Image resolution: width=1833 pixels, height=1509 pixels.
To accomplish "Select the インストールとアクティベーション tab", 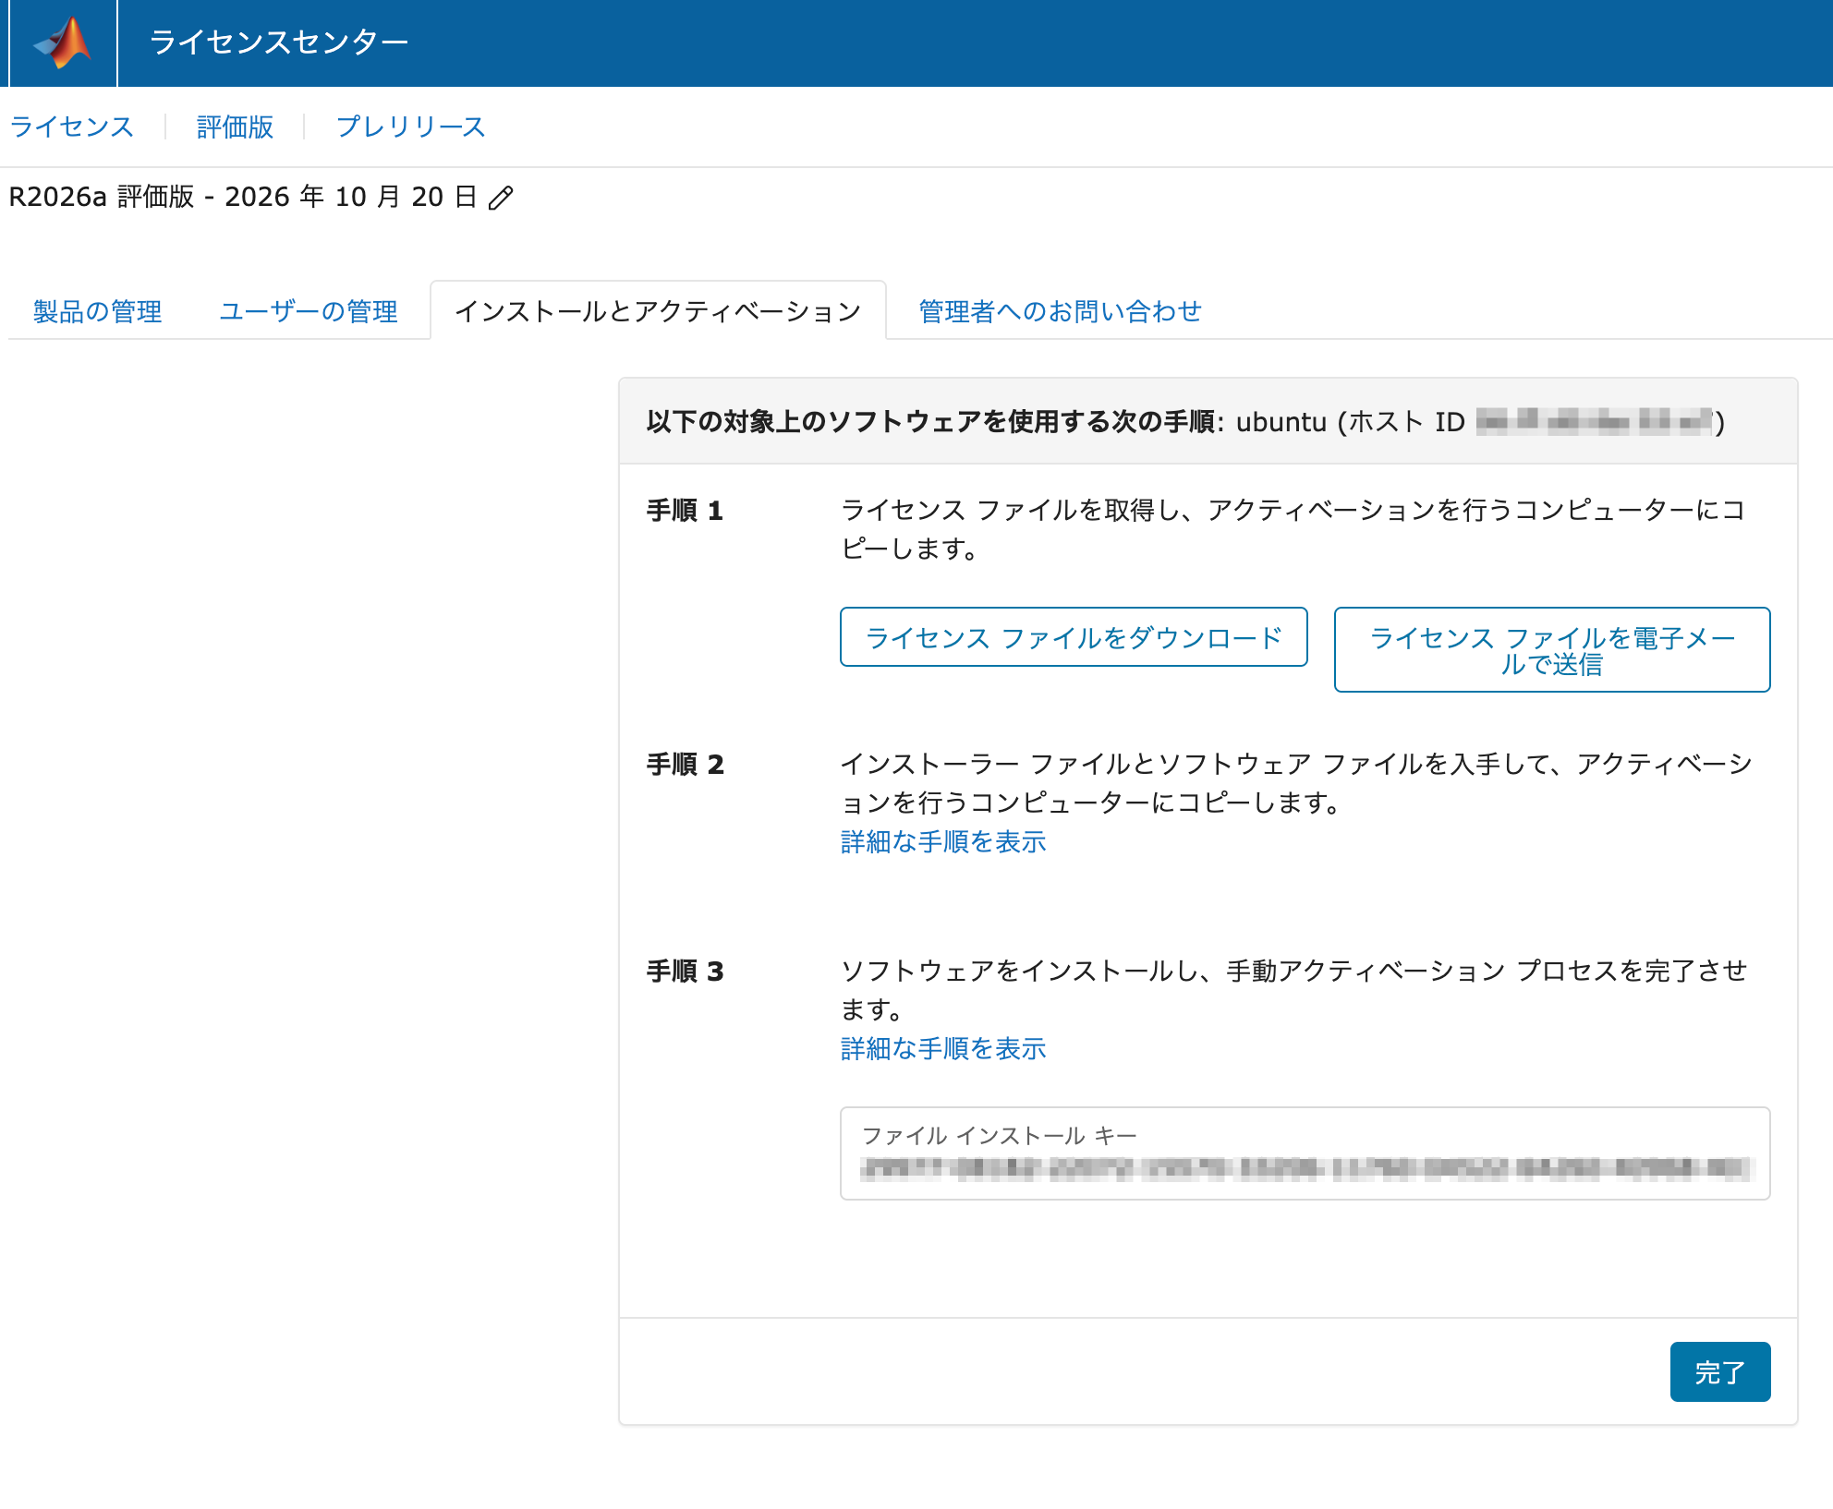I will (x=658, y=311).
